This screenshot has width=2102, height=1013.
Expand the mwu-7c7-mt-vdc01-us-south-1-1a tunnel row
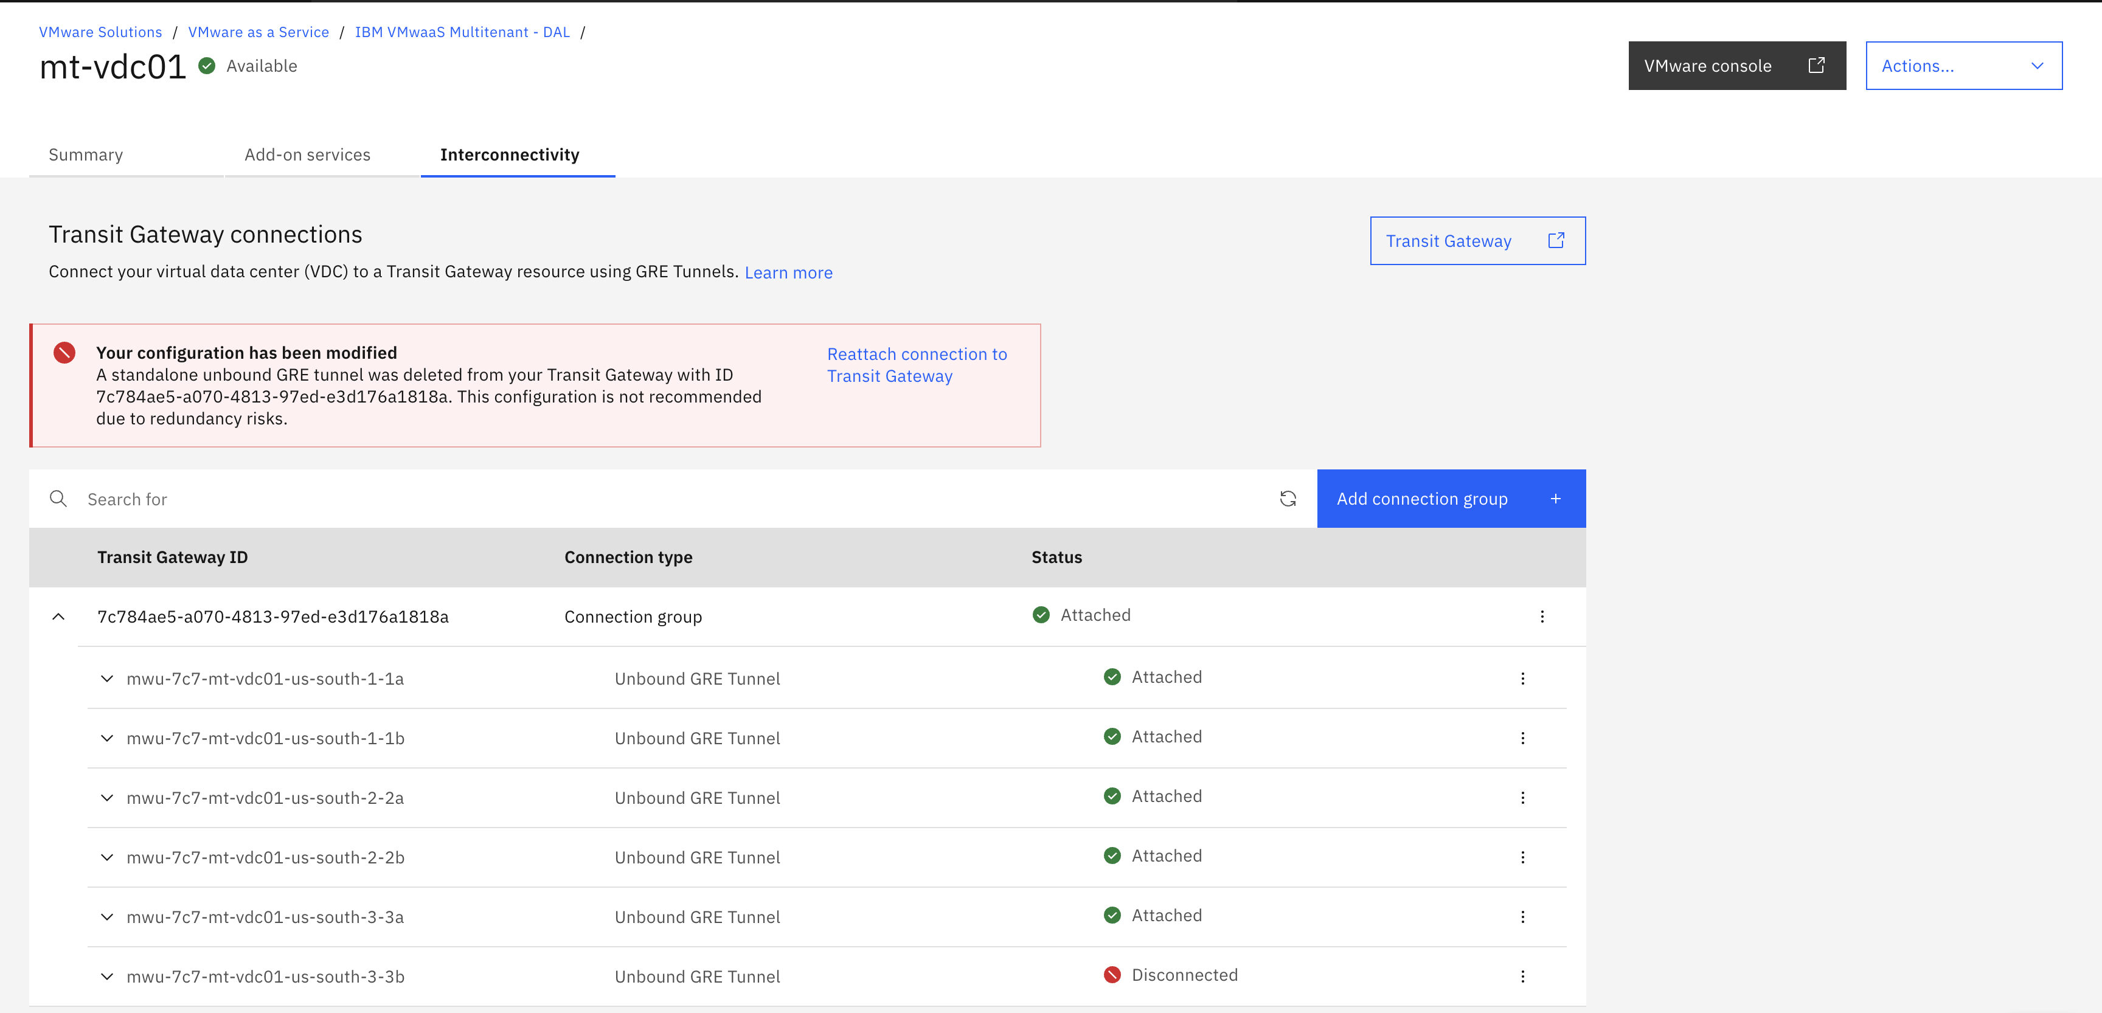(x=107, y=679)
